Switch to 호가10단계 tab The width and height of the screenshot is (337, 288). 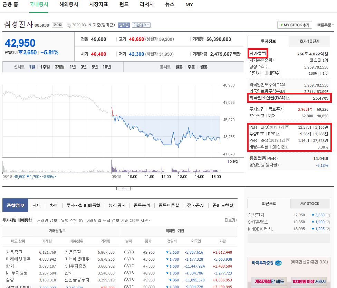coord(309,41)
